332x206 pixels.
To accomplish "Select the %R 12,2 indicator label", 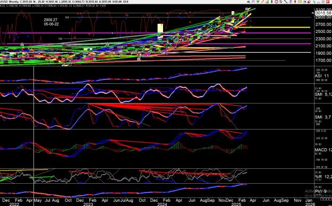I will (323, 177).
